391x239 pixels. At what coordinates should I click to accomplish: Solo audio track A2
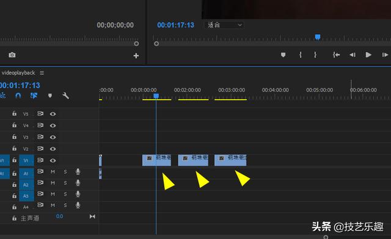65,183
